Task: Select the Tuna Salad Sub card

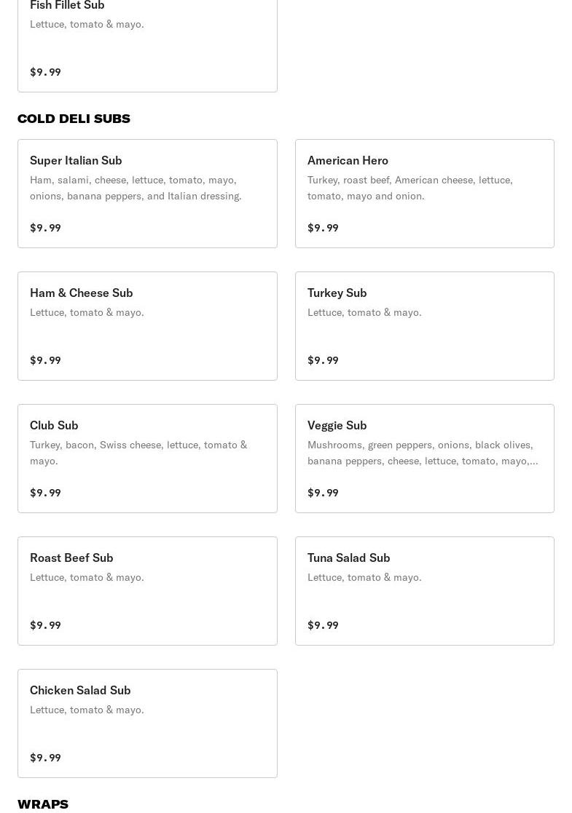Action: pyautogui.click(x=425, y=591)
